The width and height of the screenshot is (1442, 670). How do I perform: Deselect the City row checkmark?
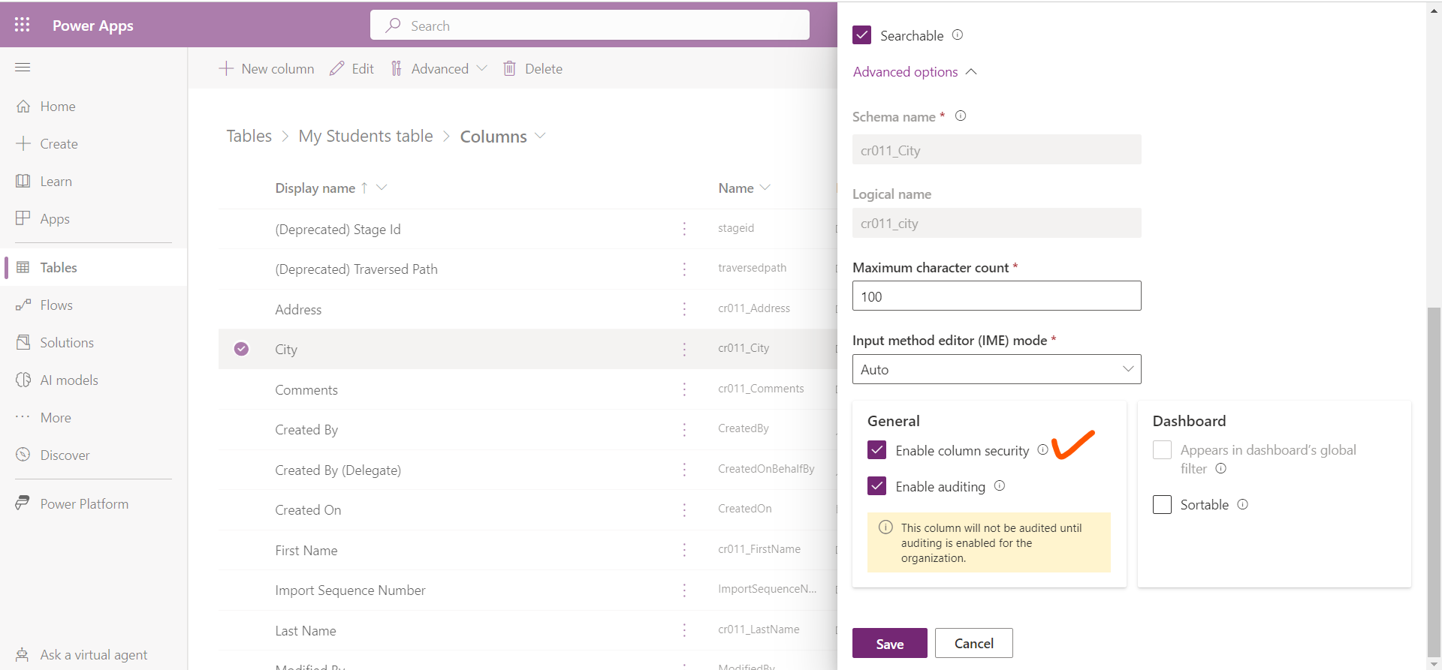point(241,349)
